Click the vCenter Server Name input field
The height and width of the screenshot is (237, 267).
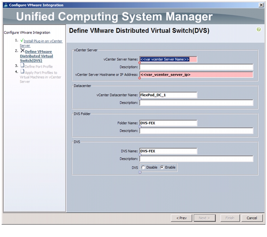pos(168,59)
